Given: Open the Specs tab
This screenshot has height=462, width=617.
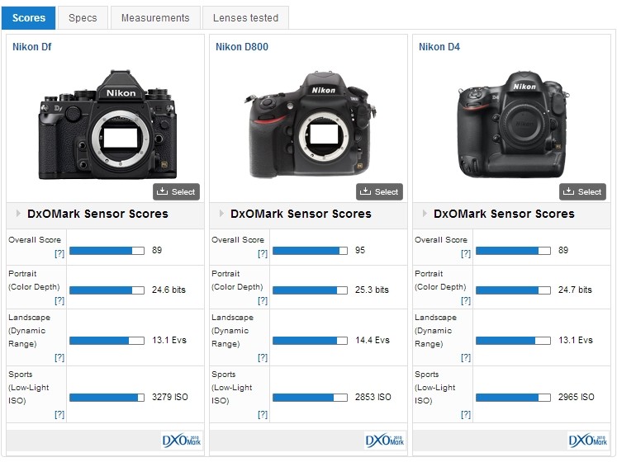Looking at the screenshot, I should (83, 17).
